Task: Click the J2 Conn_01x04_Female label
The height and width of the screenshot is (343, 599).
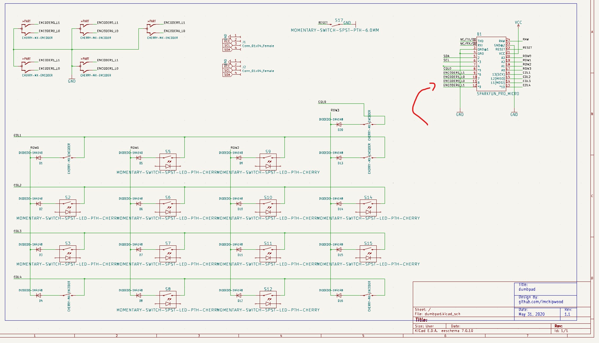Action: (258, 71)
